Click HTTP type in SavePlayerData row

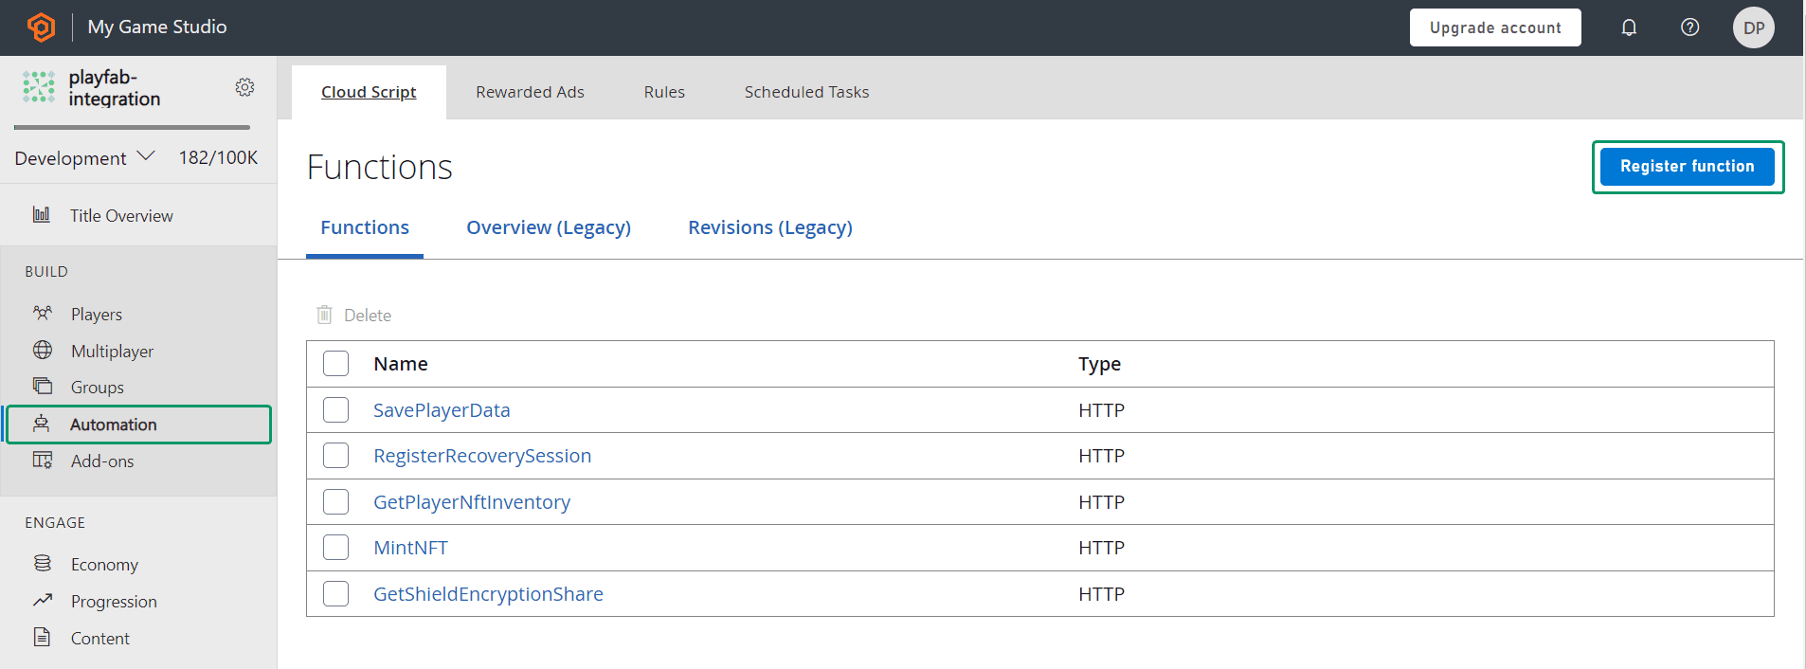(x=1101, y=410)
